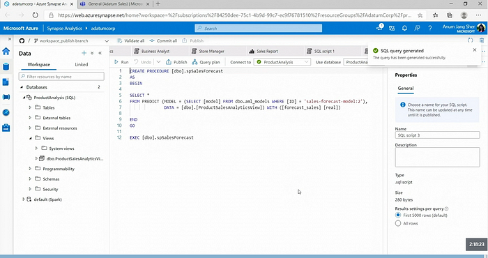Open the Connect to ProductAnalysis dropdown

tap(282, 62)
